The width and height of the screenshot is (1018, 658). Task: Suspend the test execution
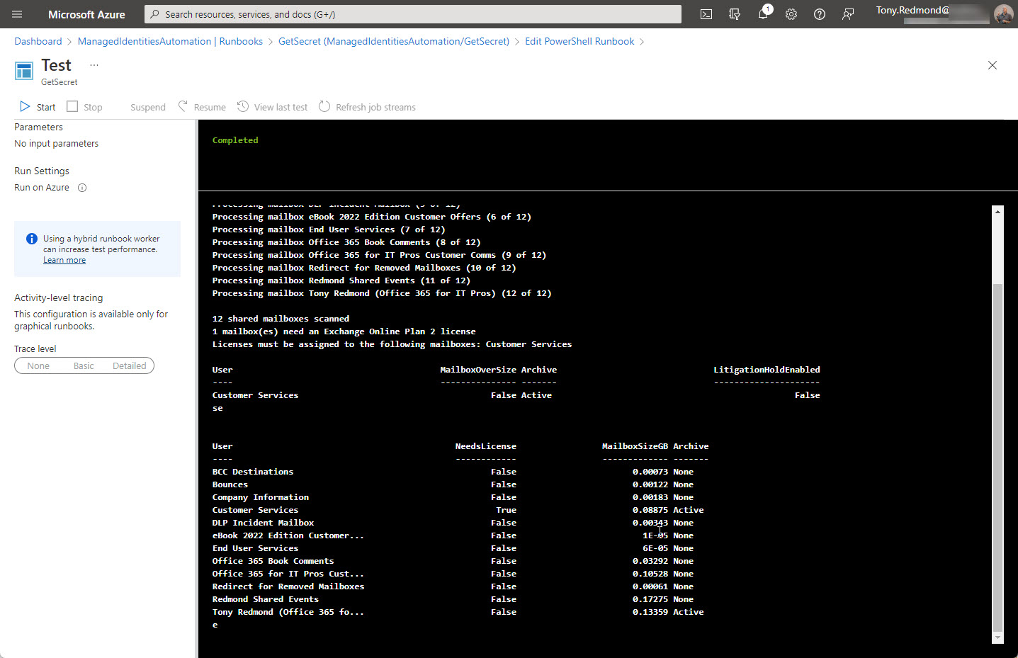[147, 106]
